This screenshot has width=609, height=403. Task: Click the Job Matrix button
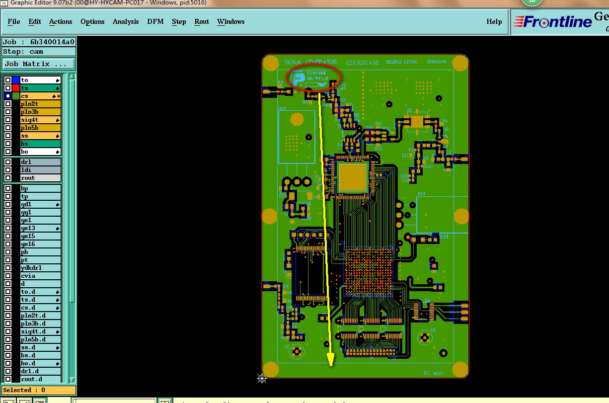(x=39, y=64)
